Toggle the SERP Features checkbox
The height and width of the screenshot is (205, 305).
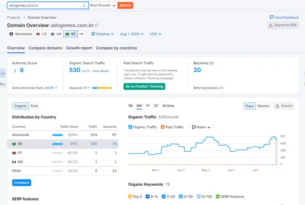pyautogui.click(x=218, y=196)
